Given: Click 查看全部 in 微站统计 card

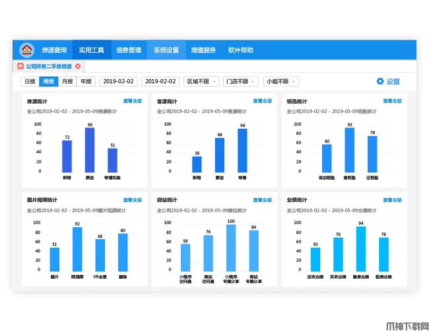Looking at the screenshot, I should point(263,200).
